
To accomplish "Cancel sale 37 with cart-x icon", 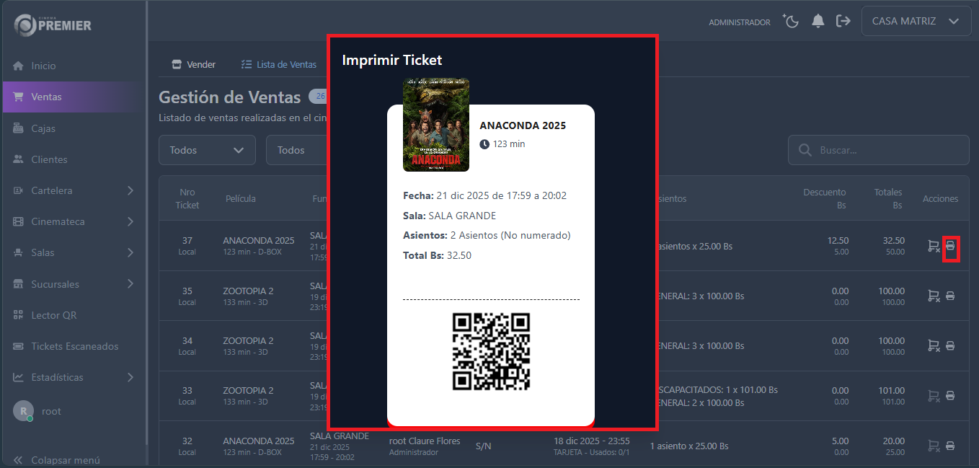I will 934,247.
